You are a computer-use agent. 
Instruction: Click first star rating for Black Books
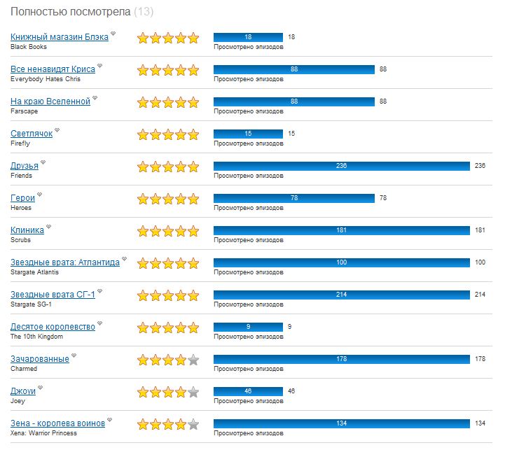(x=143, y=38)
